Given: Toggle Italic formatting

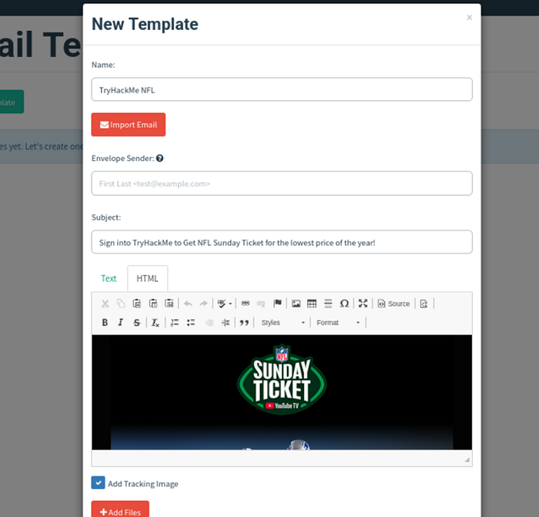Looking at the screenshot, I should pyautogui.click(x=121, y=323).
